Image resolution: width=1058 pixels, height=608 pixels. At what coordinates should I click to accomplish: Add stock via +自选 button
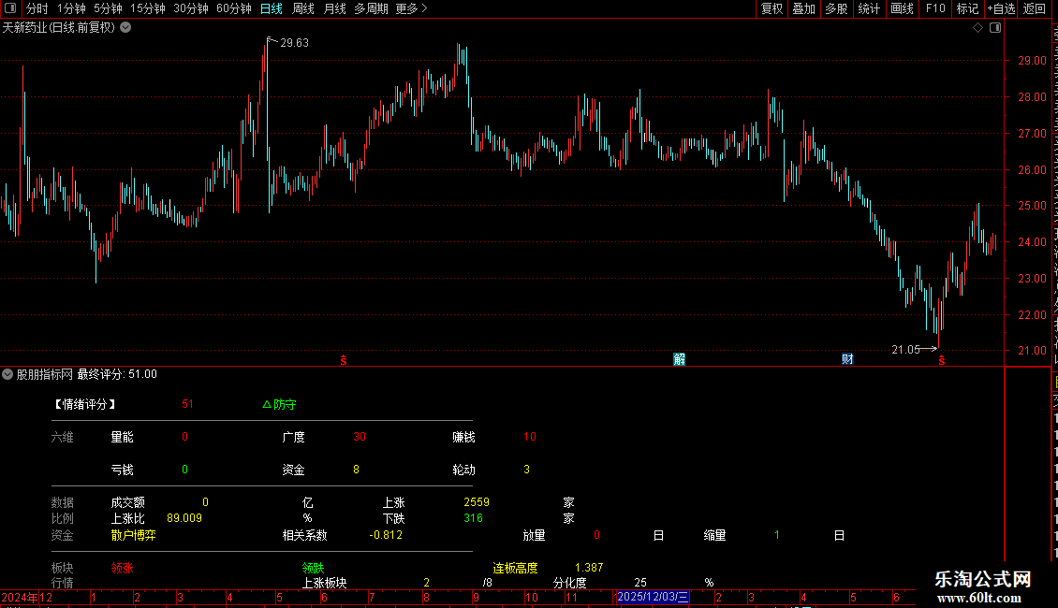[x=1001, y=8]
